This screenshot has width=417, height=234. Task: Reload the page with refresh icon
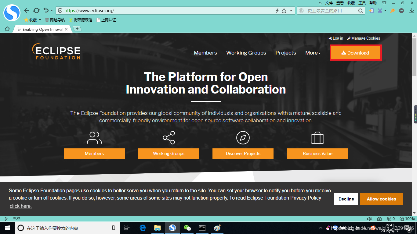36,11
